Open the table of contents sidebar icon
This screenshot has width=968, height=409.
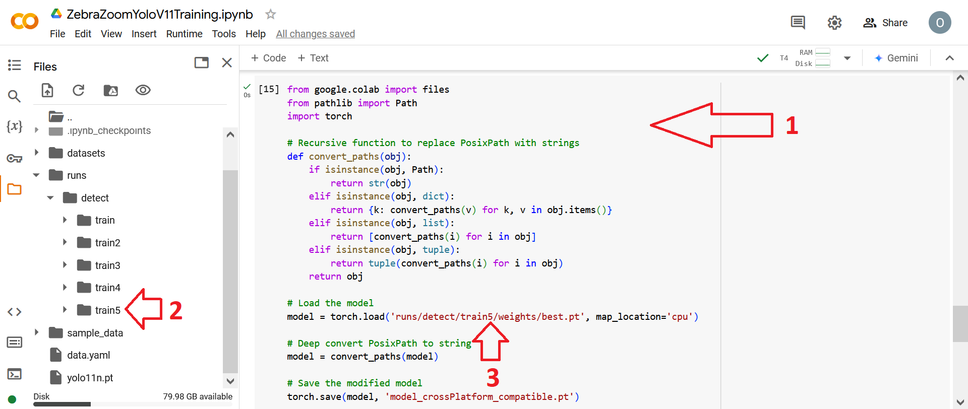point(14,65)
